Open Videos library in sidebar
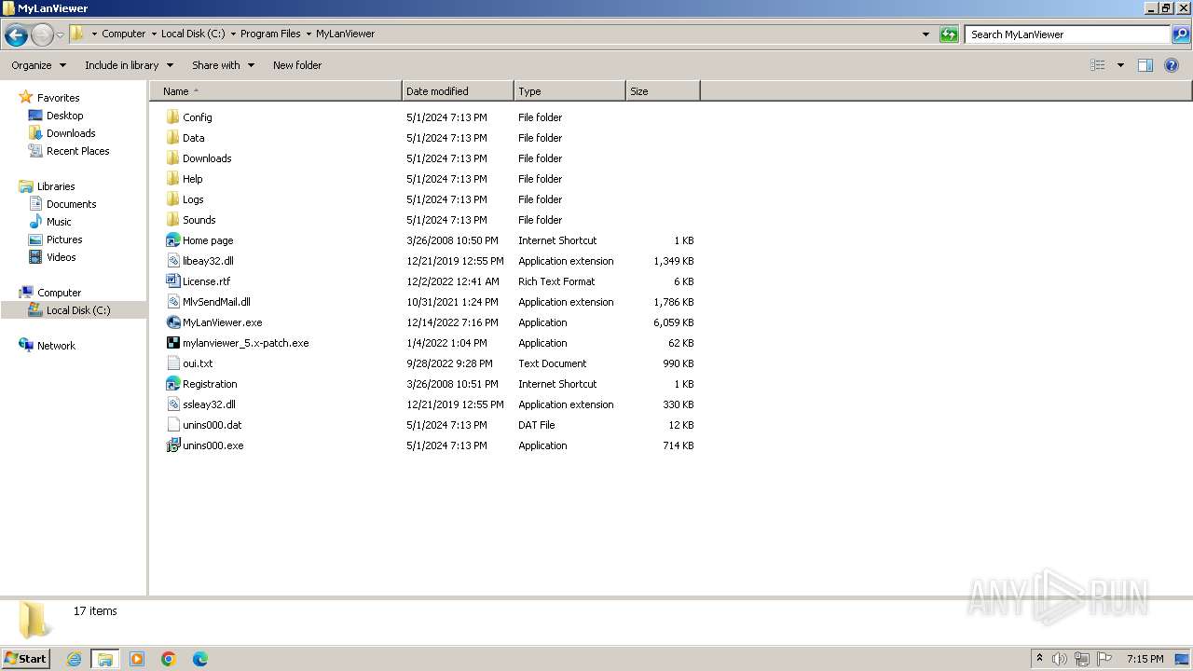The image size is (1193, 671). coord(61,257)
